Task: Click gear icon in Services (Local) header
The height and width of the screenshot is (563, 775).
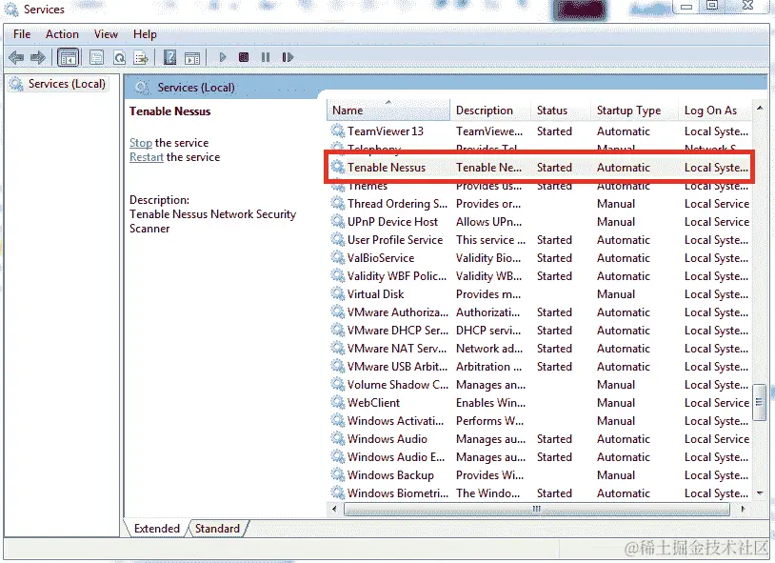Action: click(x=143, y=88)
